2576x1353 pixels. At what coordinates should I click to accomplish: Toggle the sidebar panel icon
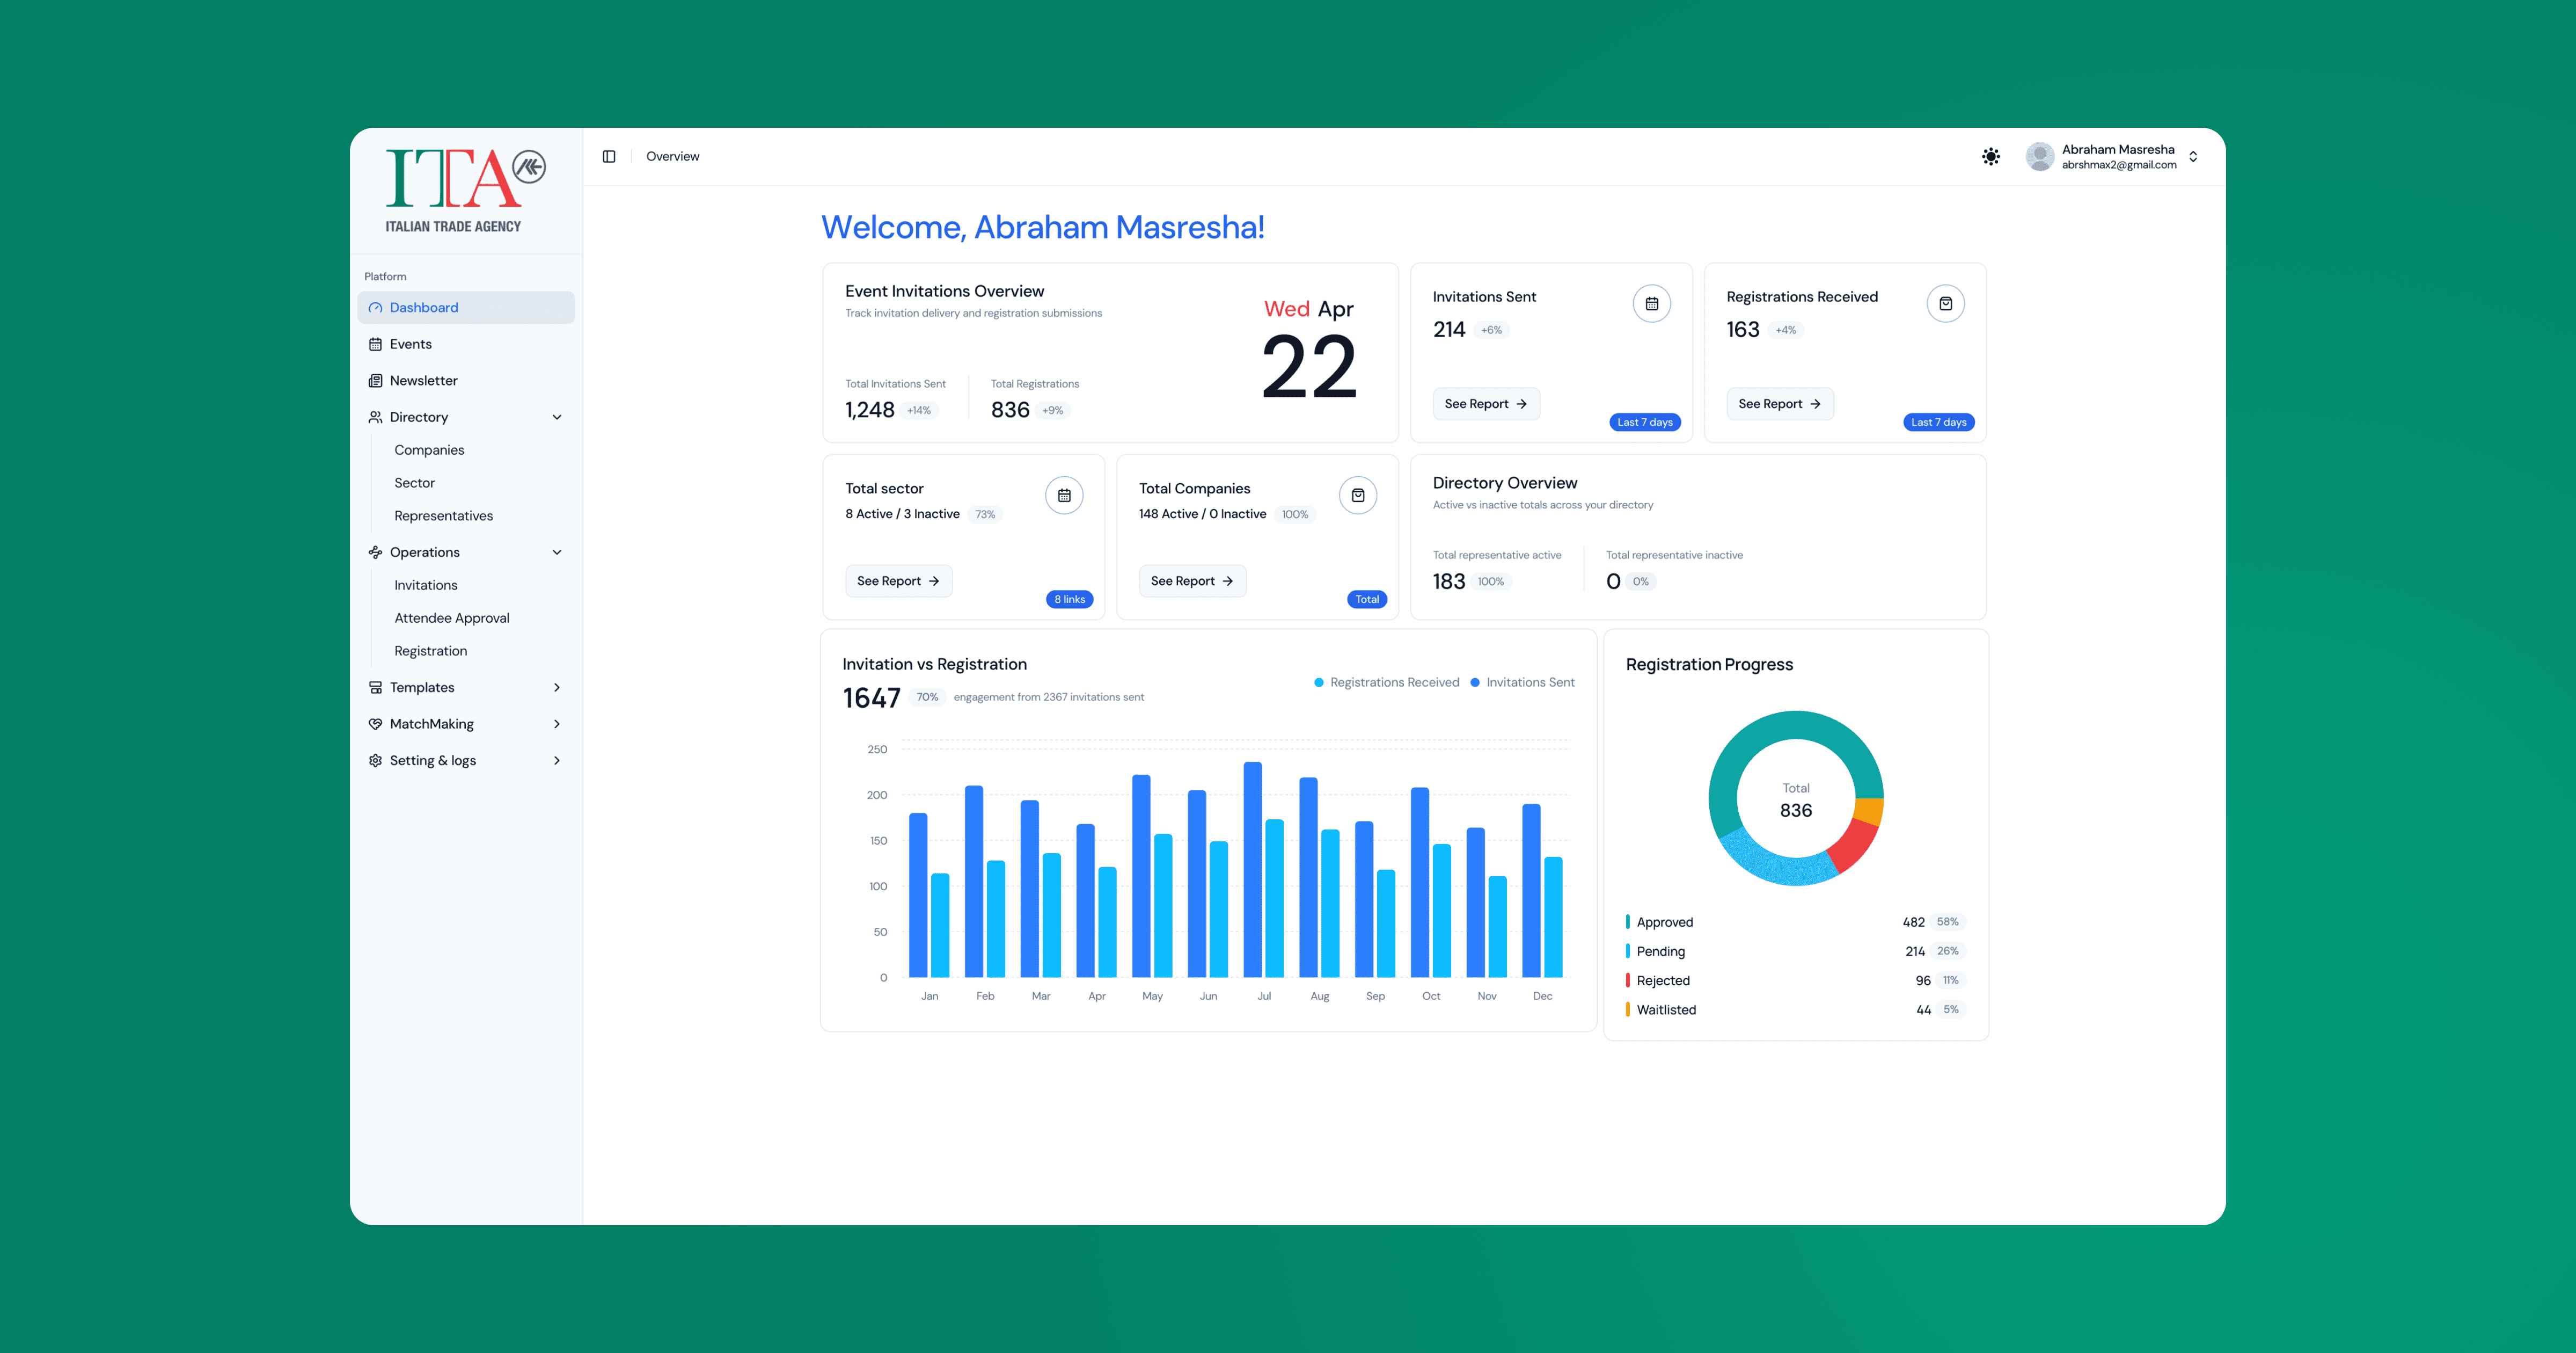point(609,156)
